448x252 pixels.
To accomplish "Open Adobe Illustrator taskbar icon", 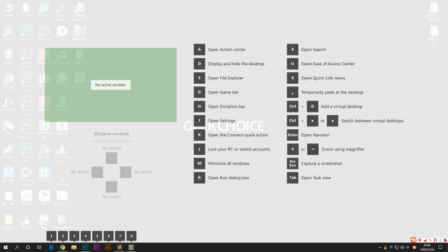I will 108,247.
